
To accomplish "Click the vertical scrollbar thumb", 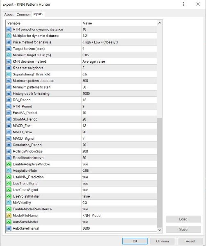I will 160,173.
